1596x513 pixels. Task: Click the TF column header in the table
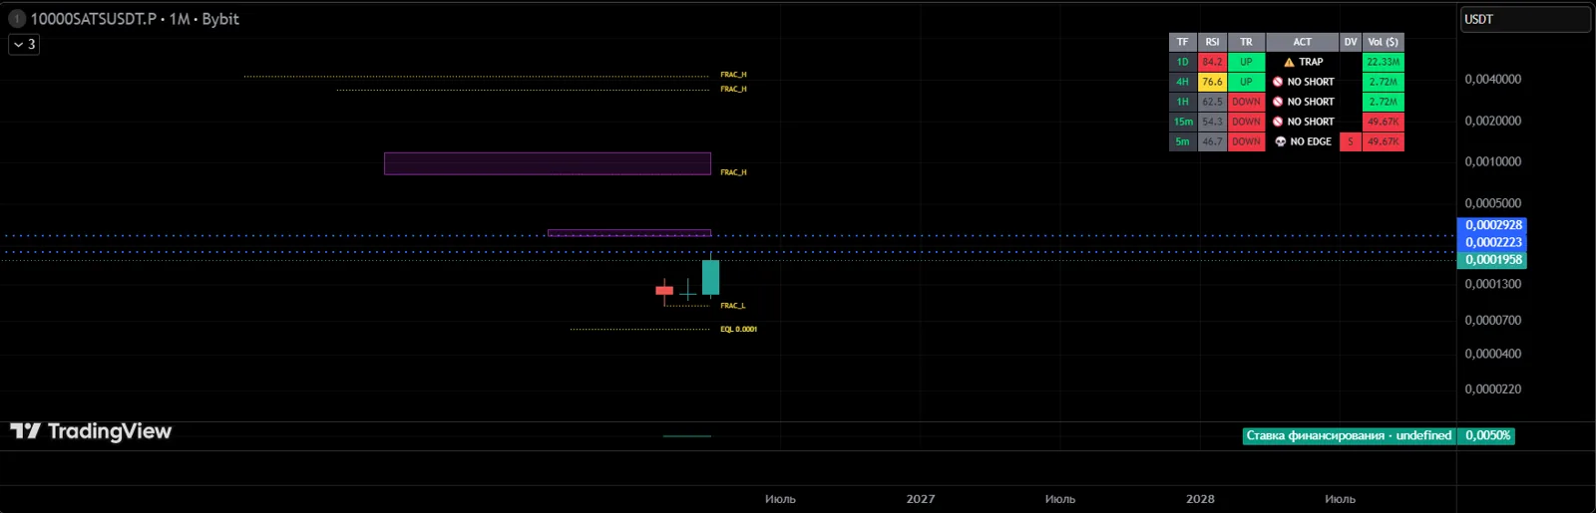(1182, 42)
